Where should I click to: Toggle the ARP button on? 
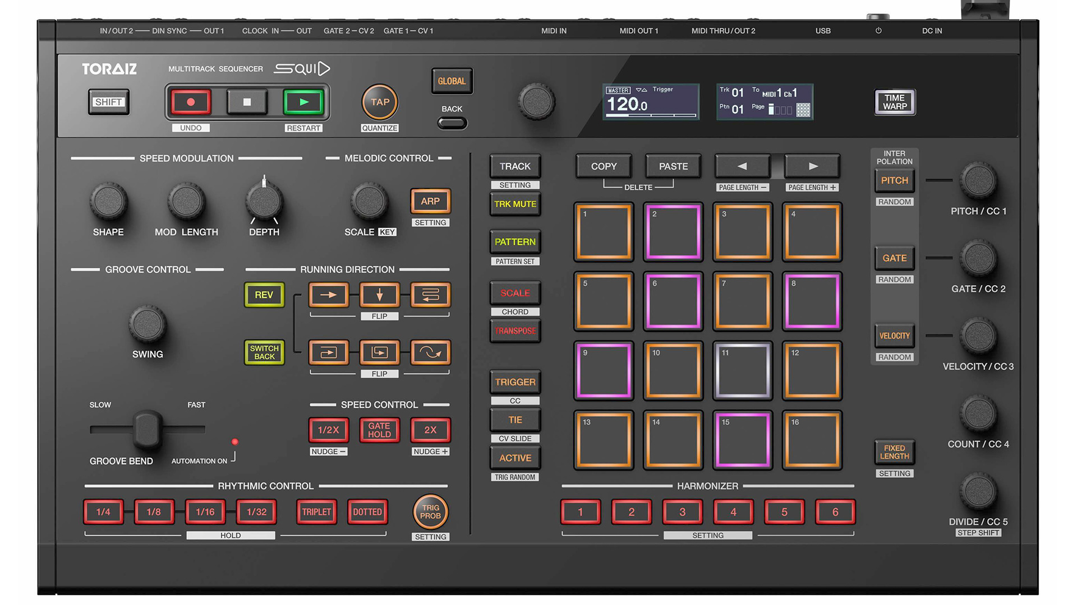[430, 202]
